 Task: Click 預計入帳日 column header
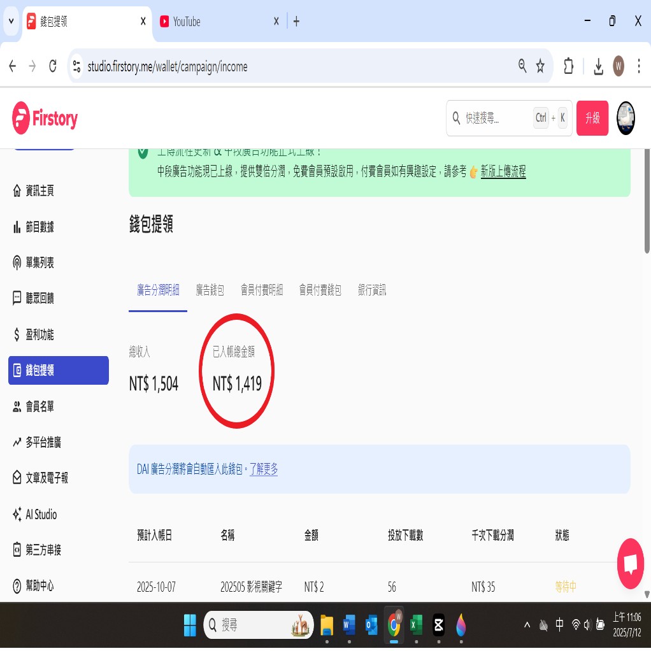(x=154, y=535)
